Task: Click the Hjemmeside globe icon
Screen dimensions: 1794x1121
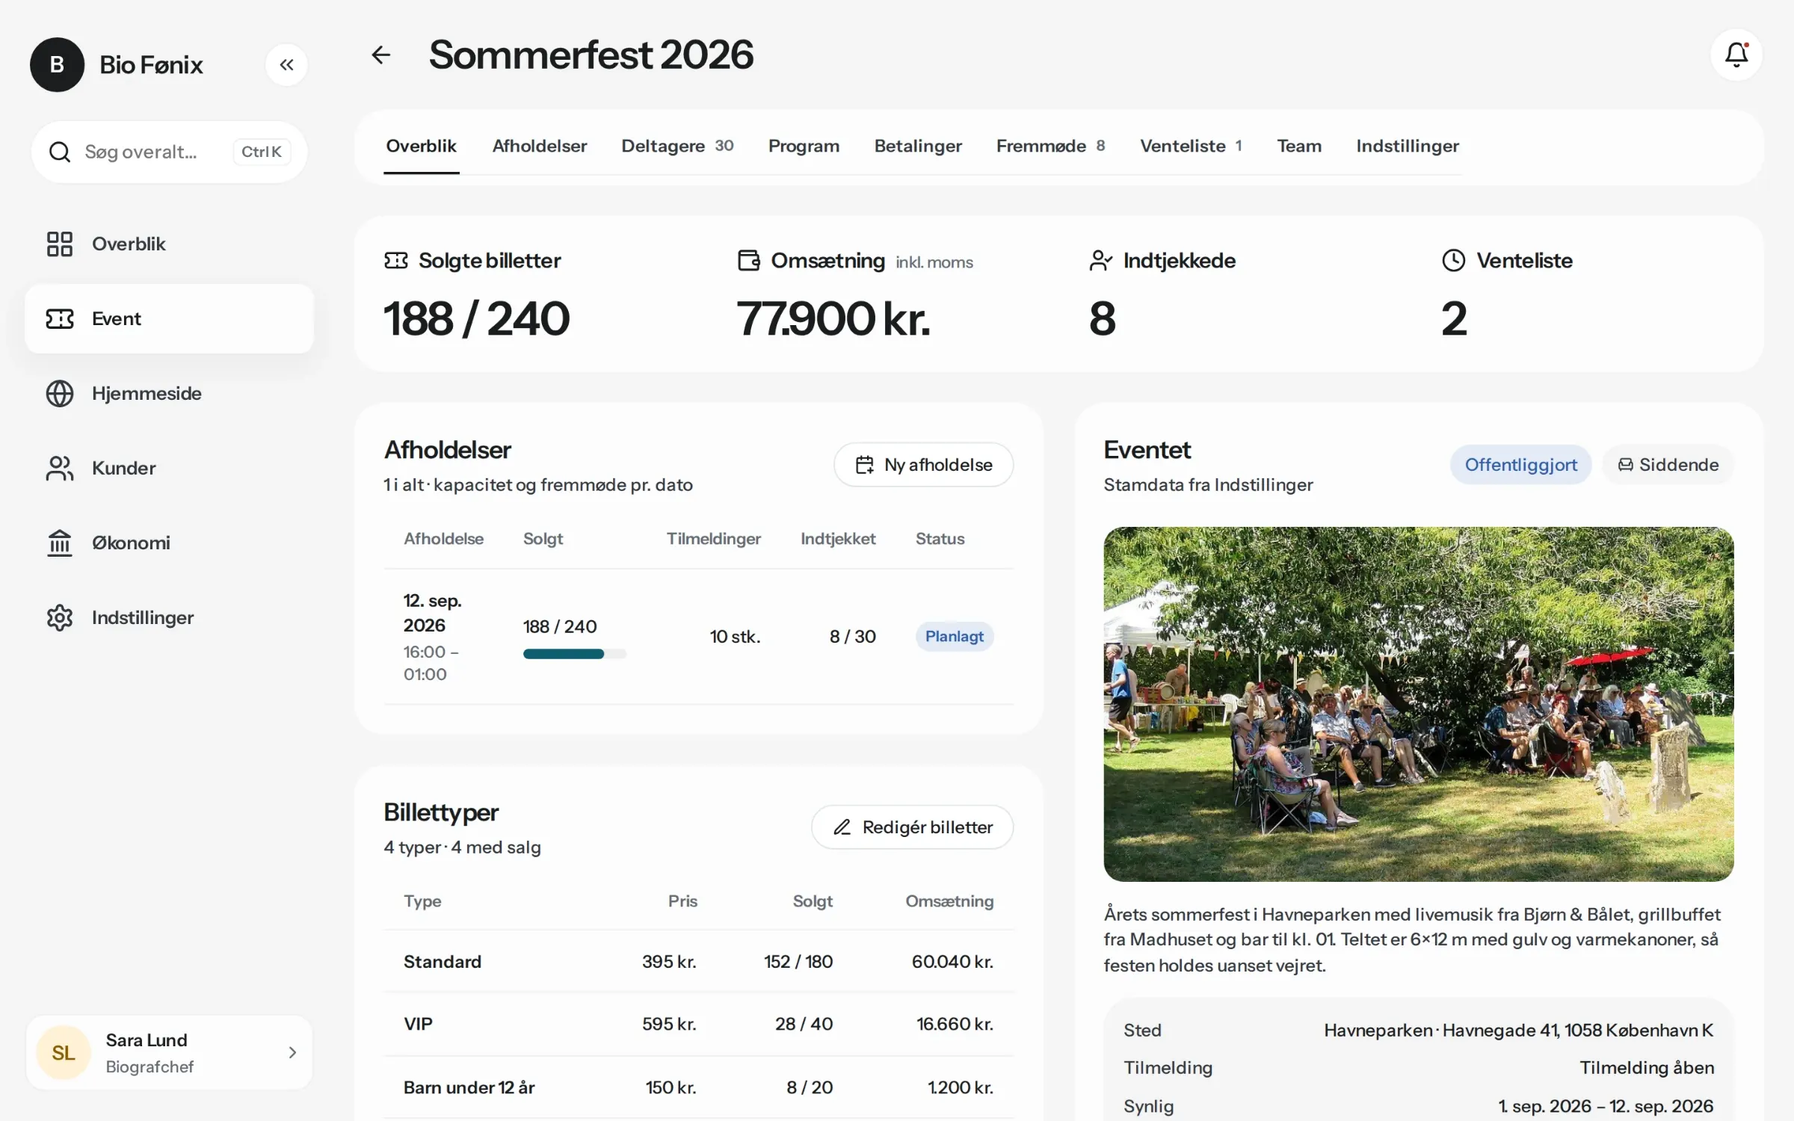Action: pos(60,393)
